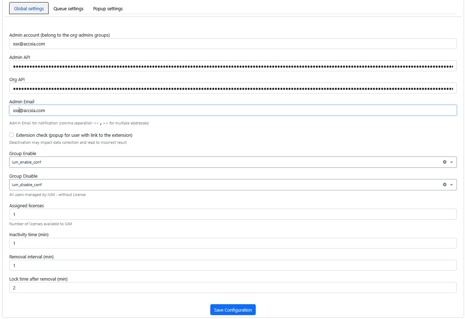Open the ium_enable_conf combo box

[225, 162]
